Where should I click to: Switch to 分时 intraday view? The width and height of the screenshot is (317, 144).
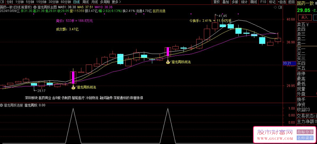9,2
